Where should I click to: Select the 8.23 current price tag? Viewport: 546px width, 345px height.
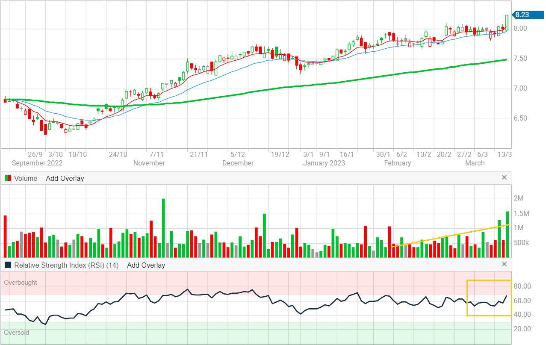click(x=522, y=15)
